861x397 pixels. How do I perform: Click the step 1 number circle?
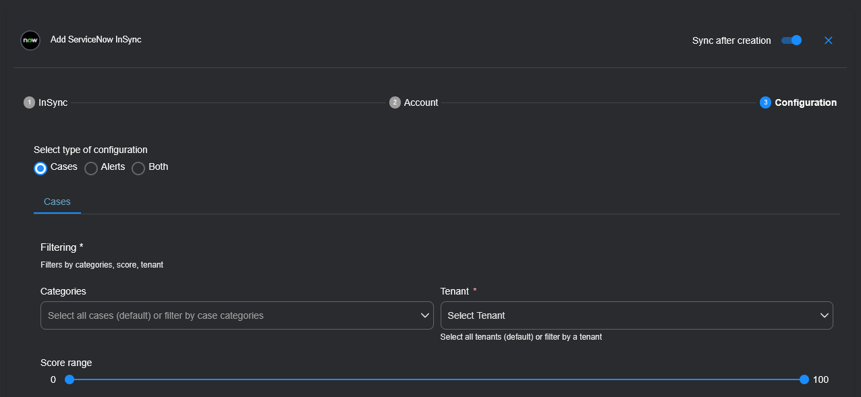(29, 102)
